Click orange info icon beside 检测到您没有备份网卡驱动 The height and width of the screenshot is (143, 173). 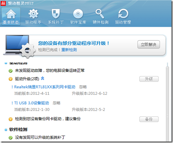click(11, 119)
